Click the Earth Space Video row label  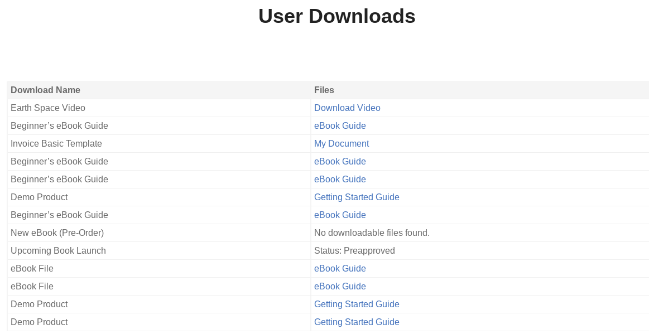click(x=47, y=108)
